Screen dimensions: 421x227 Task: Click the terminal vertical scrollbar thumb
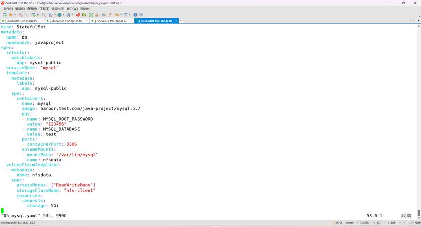(x=419, y=213)
